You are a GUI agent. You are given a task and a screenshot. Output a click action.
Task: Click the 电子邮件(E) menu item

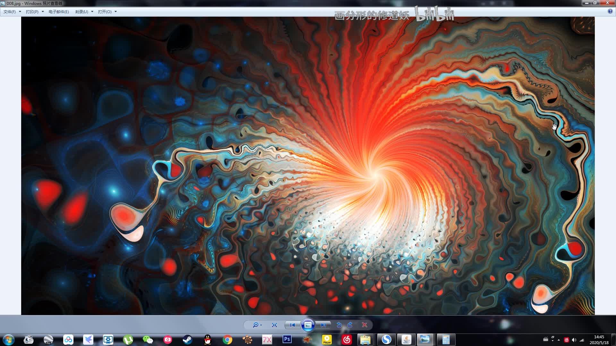(59, 12)
